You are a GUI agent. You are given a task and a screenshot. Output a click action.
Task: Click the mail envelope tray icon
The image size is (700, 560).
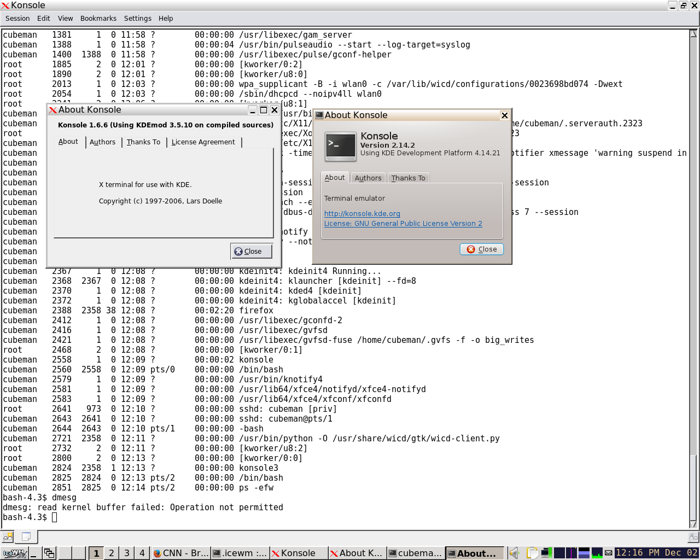click(608, 553)
